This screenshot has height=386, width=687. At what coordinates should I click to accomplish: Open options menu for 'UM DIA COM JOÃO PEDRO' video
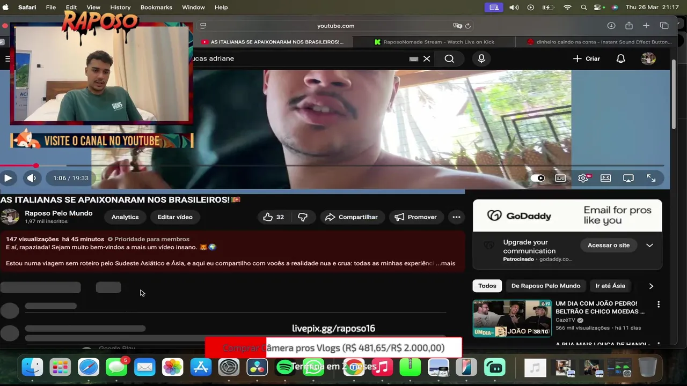click(659, 305)
